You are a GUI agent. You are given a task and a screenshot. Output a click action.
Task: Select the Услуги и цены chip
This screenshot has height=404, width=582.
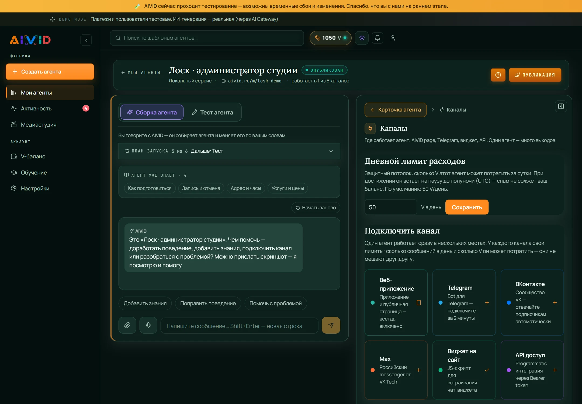point(287,188)
